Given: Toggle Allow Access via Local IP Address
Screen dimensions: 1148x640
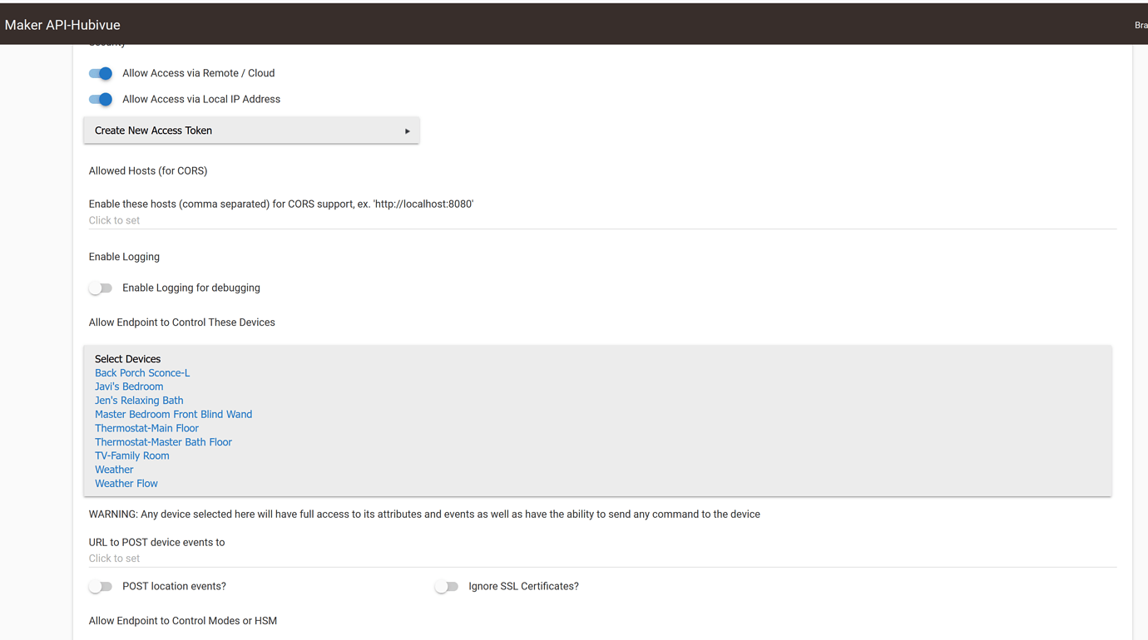Looking at the screenshot, I should [101, 99].
